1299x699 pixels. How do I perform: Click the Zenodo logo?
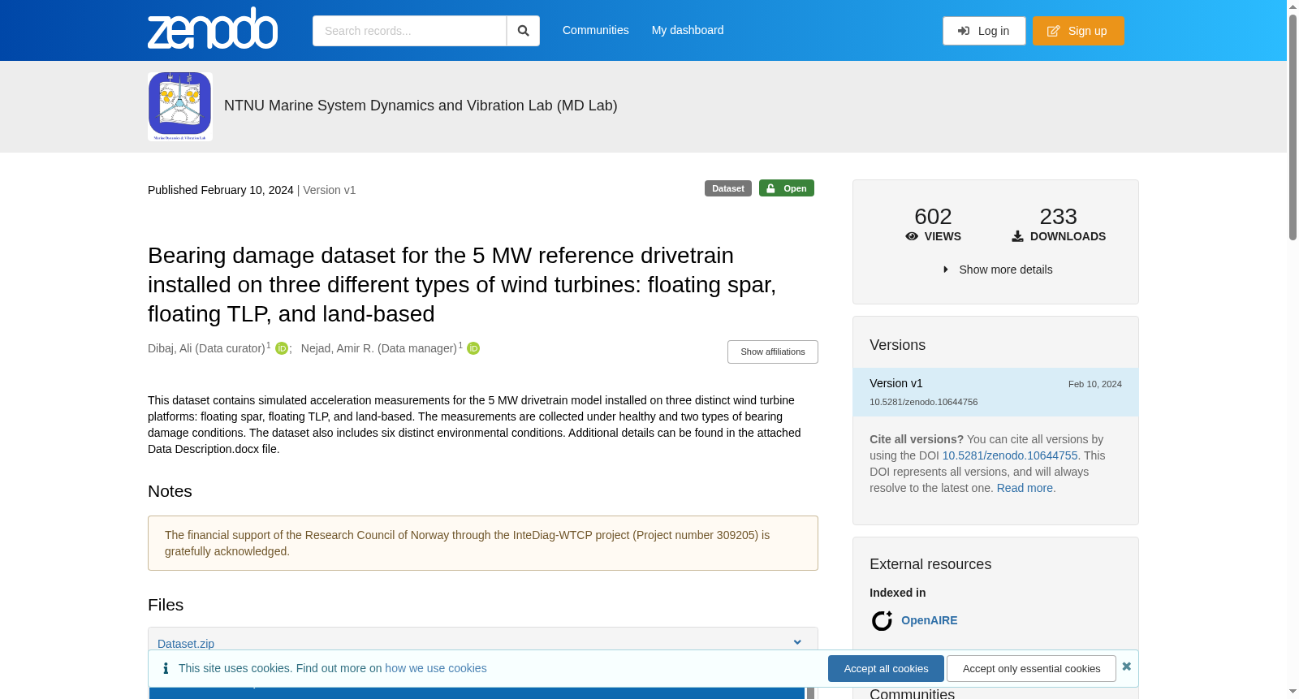click(x=213, y=28)
